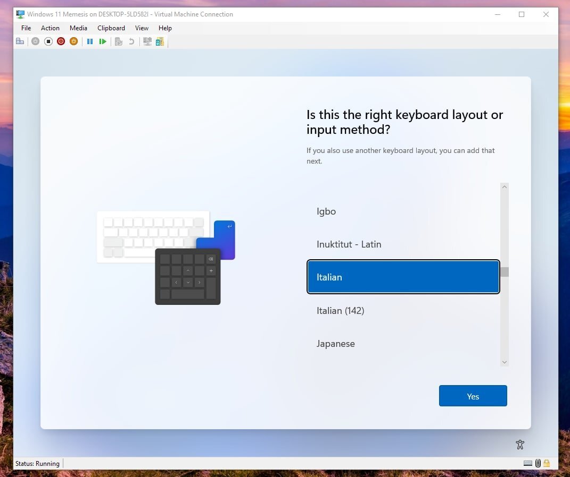Turn off the VM with the black-square icon
Image resolution: width=570 pixels, height=477 pixels.
(x=48, y=41)
